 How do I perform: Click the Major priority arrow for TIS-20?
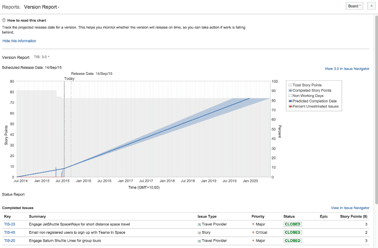pos(253,241)
